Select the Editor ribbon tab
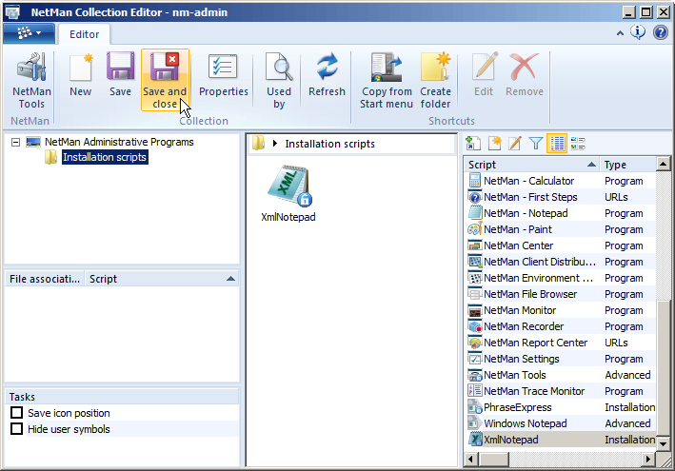Screen dimensions: 675x471 pyautogui.click(x=85, y=34)
